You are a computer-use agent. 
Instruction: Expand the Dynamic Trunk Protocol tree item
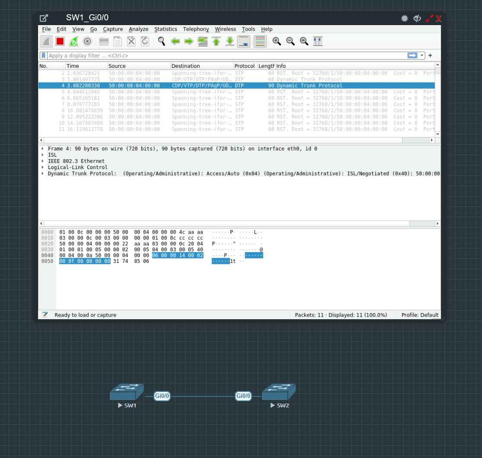click(x=43, y=173)
